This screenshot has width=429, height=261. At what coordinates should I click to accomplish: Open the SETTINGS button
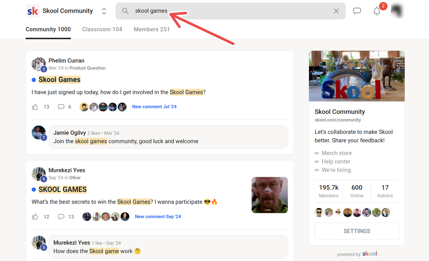[x=357, y=231]
